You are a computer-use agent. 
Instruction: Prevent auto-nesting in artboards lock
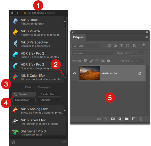(103, 61)
